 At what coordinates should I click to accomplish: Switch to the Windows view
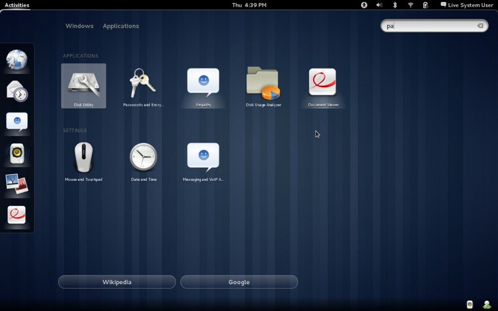click(79, 26)
